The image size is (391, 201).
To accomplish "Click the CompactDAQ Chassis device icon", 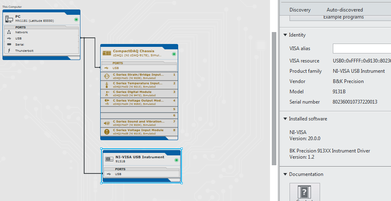I will click(x=107, y=53).
